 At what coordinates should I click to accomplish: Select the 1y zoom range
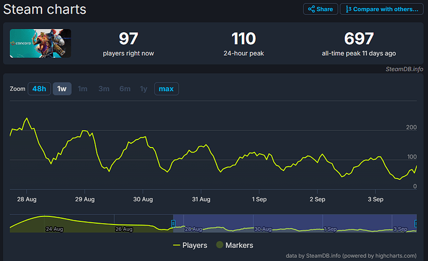point(143,89)
